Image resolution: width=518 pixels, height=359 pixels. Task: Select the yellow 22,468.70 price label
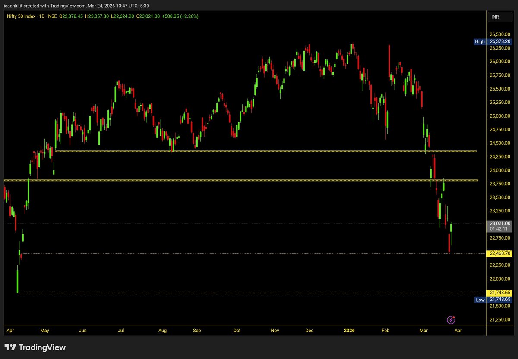pyautogui.click(x=500, y=253)
